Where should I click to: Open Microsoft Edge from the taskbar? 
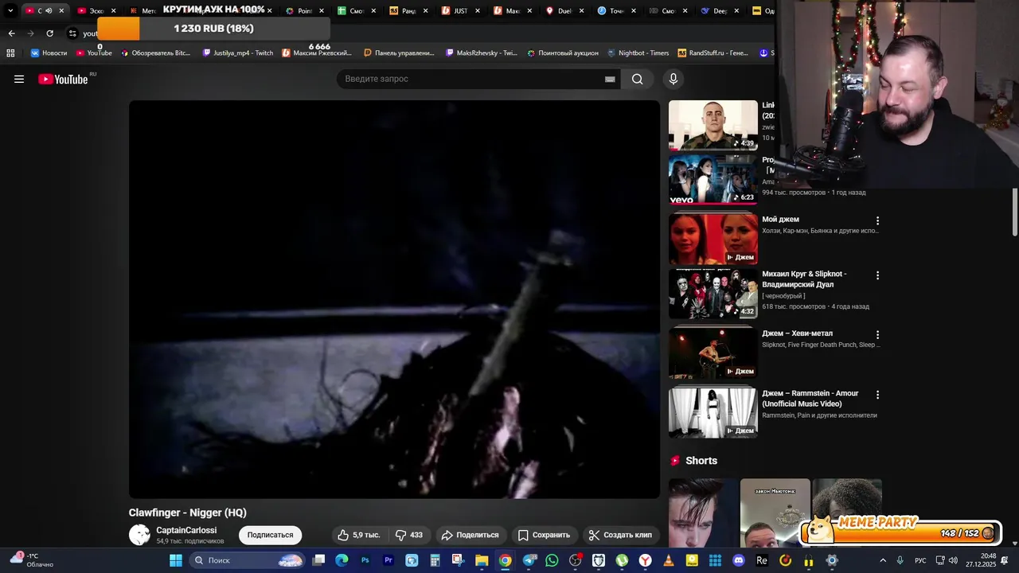(342, 560)
